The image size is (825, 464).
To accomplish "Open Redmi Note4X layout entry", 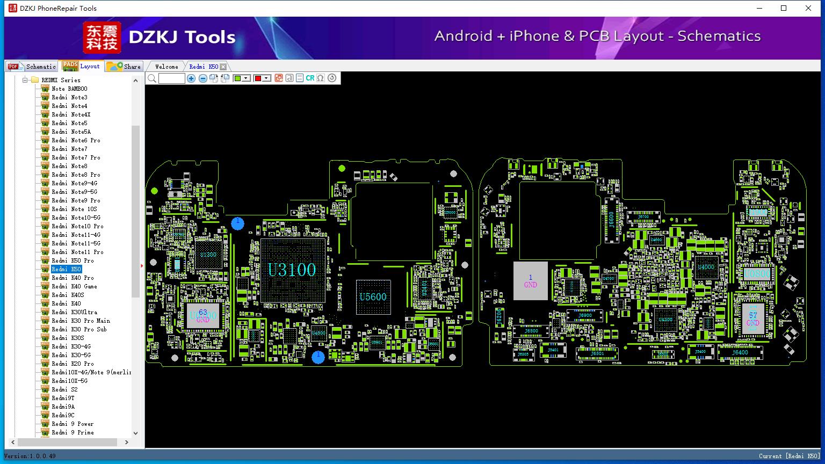I will (x=71, y=114).
